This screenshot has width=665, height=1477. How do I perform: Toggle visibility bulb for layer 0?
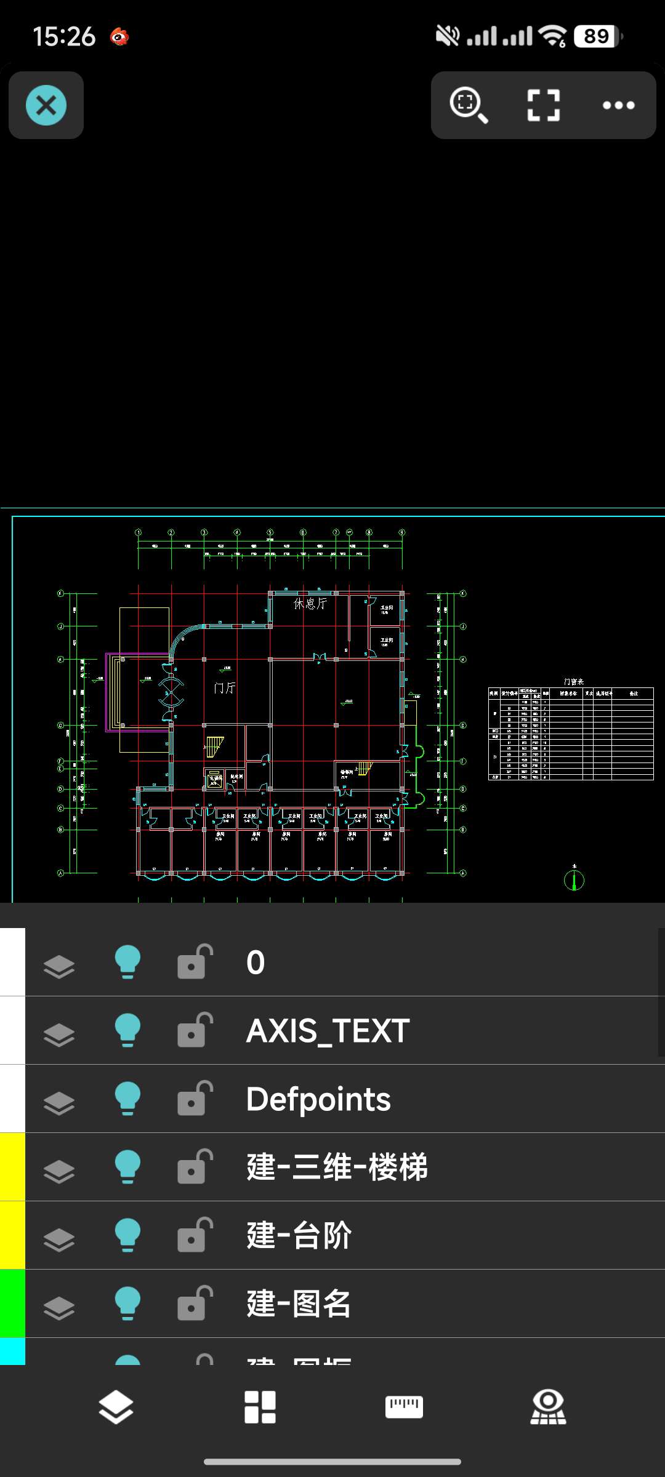128,962
